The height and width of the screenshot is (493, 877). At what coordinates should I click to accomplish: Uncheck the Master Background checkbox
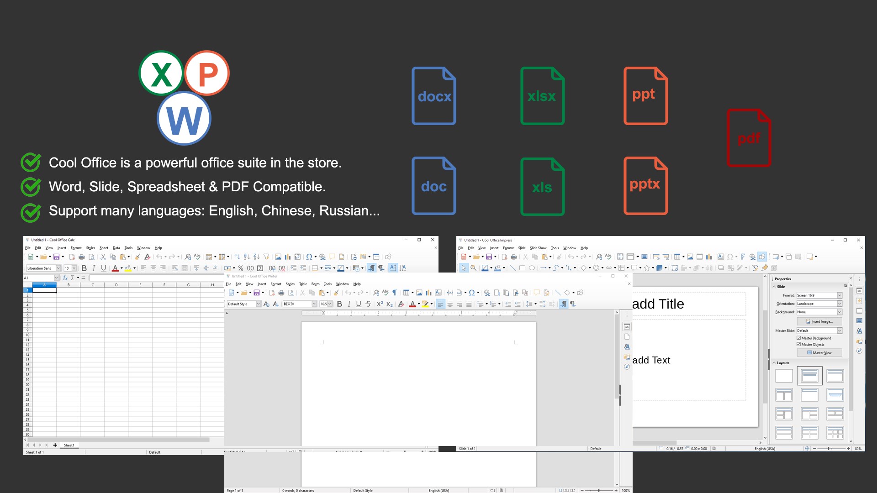click(x=799, y=338)
